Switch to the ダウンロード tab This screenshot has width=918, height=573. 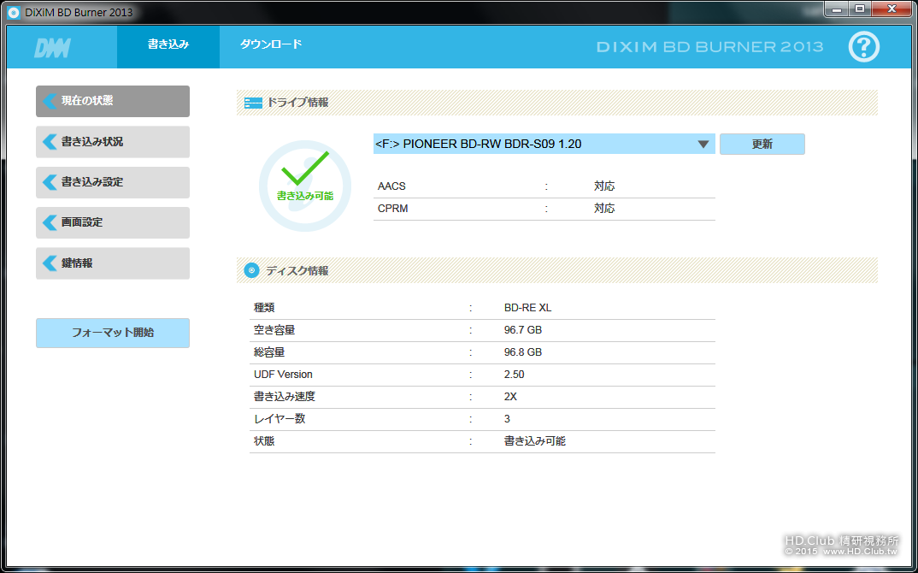(271, 46)
